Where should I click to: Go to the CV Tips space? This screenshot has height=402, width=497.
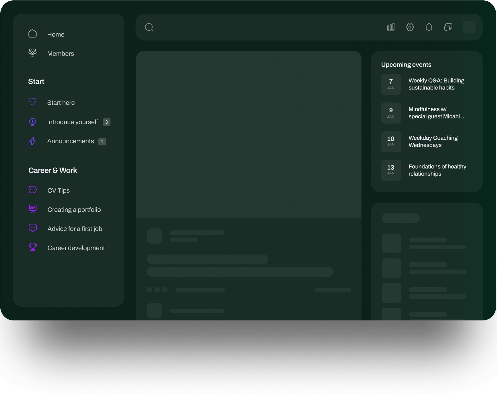click(58, 191)
